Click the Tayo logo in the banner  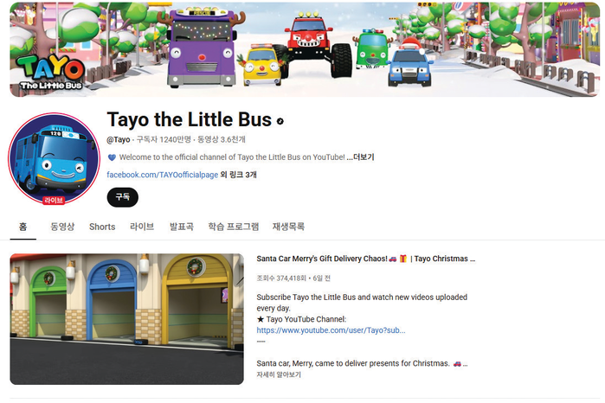click(51, 73)
